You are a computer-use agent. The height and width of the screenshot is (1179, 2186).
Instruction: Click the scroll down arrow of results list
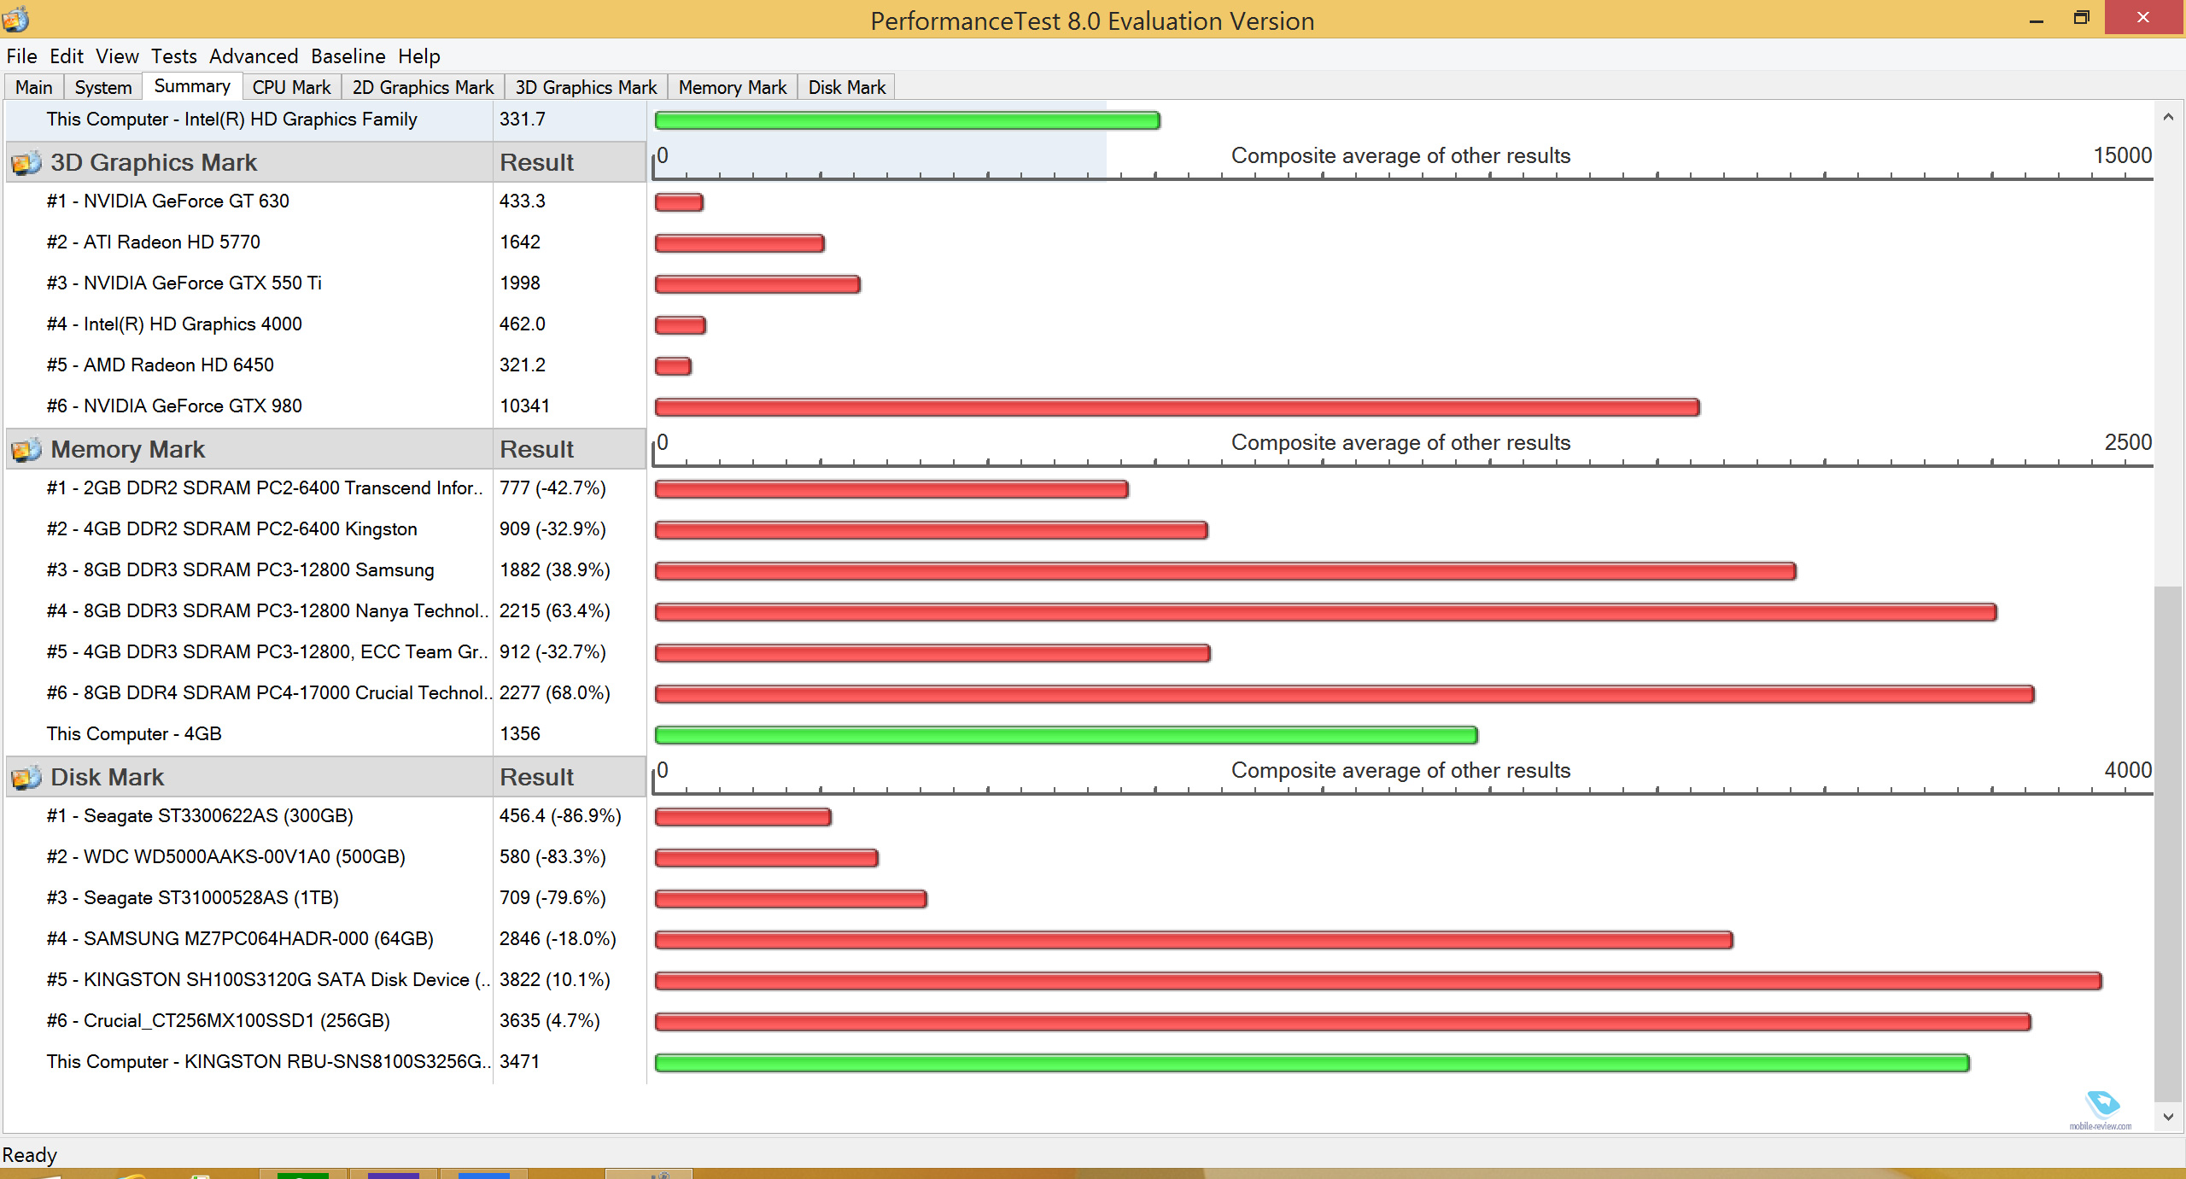(2168, 1116)
